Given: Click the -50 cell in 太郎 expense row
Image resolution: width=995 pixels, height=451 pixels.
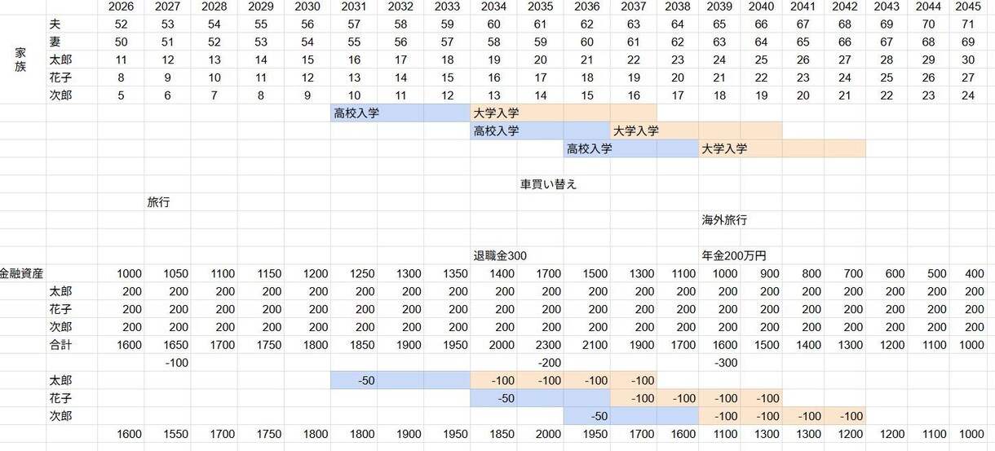Looking at the screenshot, I should (x=365, y=381).
